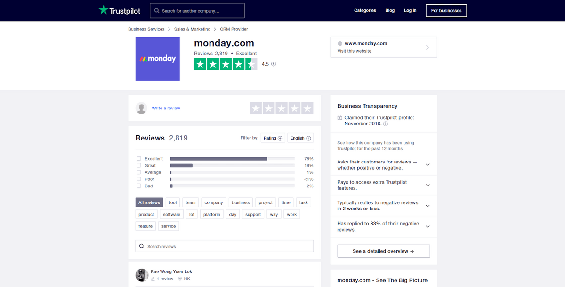Enable the Bad rating checkbox
This screenshot has height=287, width=565.
139,186
